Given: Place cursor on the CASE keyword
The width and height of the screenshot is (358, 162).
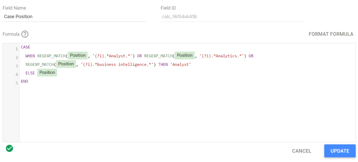Looking at the screenshot, I should [x=26, y=47].
